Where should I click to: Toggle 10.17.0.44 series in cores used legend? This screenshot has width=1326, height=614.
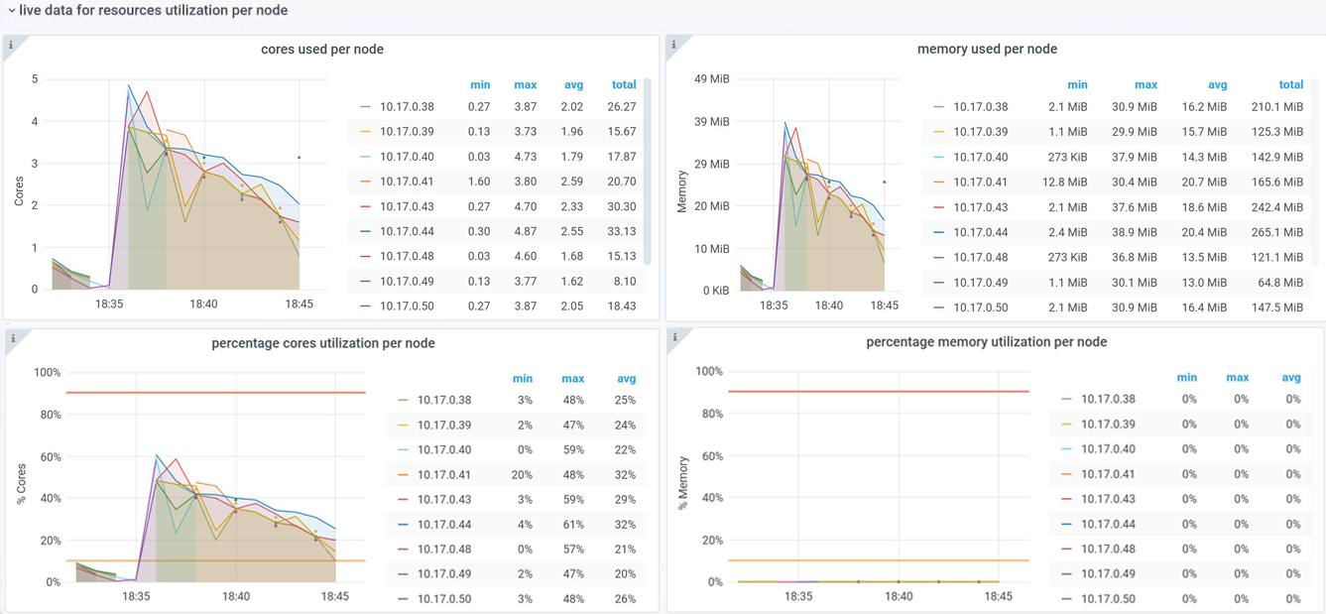[x=407, y=232]
